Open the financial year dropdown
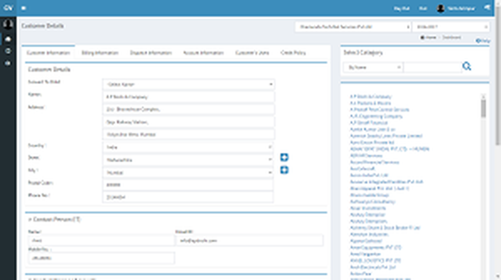Screen dimensions: 501x280 coord(451,27)
